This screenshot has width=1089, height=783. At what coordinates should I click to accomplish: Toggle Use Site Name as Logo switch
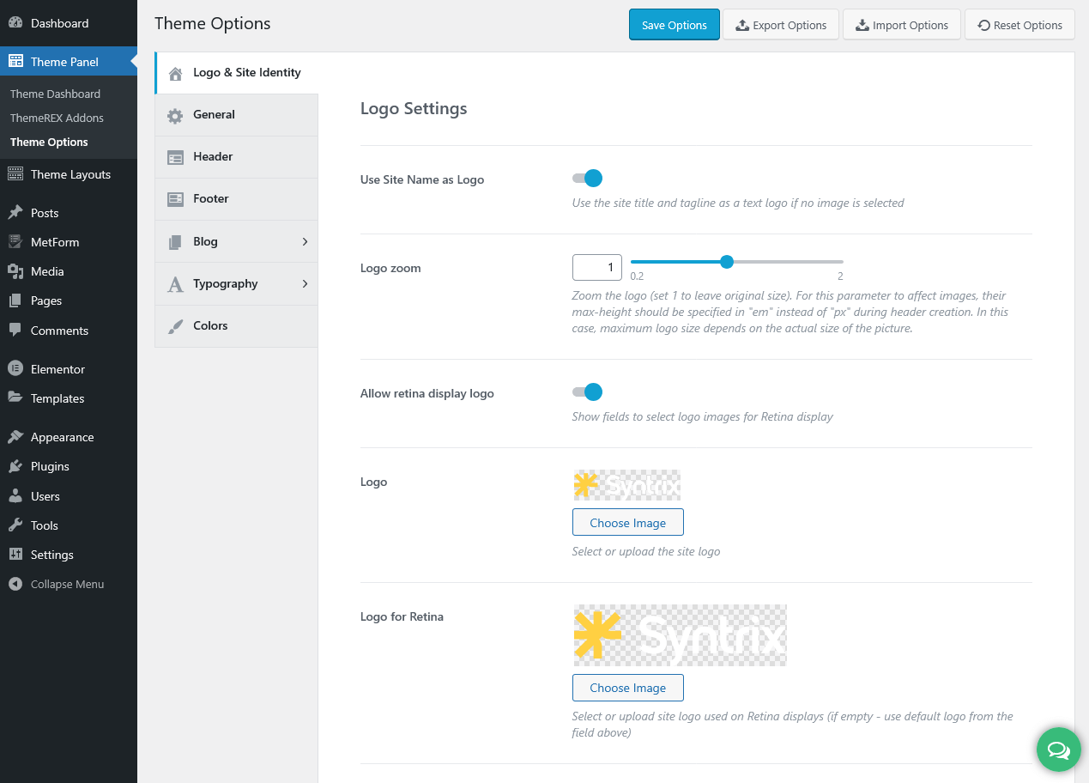[x=588, y=179]
